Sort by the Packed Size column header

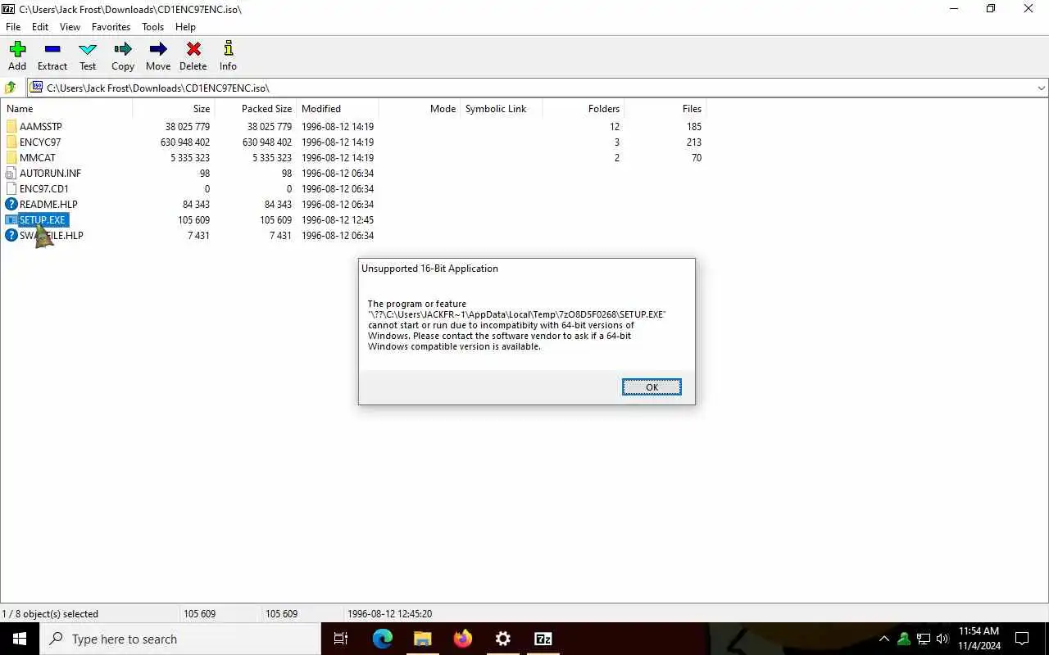point(255,108)
